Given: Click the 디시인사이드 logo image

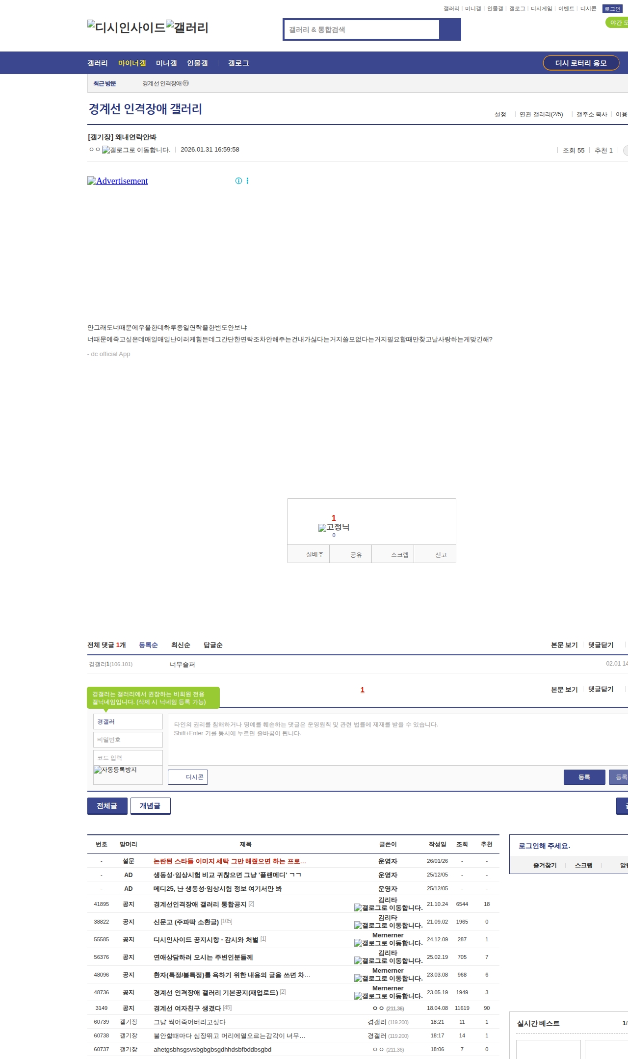Looking at the screenshot, I should [127, 27].
